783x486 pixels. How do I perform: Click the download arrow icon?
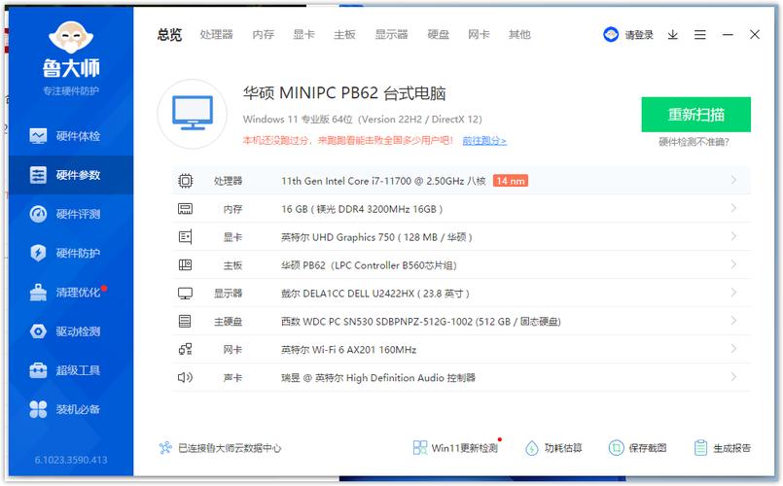click(x=673, y=34)
